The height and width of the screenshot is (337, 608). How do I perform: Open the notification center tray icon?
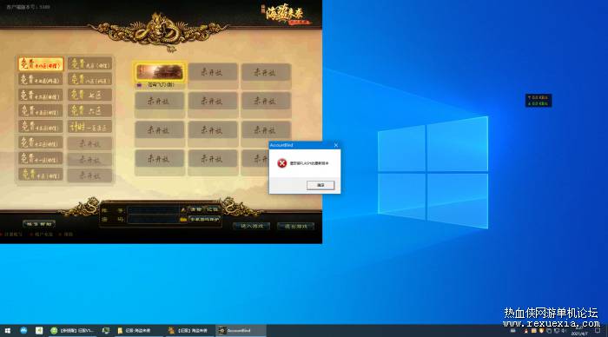coord(598,331)
